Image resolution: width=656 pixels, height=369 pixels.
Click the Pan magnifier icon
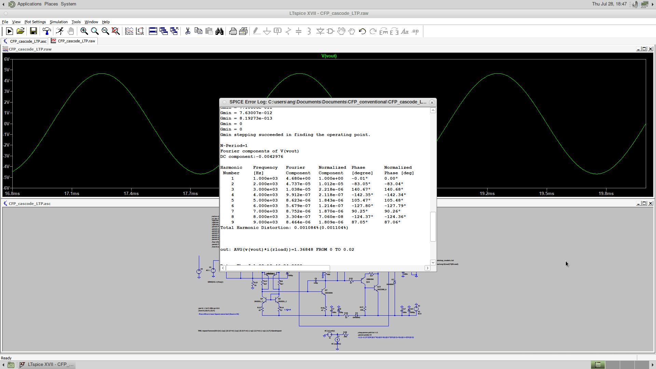(x=95, y=31)
